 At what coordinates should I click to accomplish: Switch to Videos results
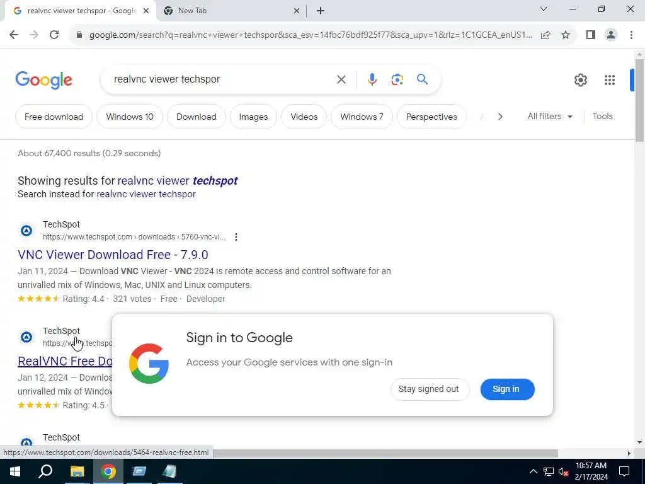(x=304, y=117)
